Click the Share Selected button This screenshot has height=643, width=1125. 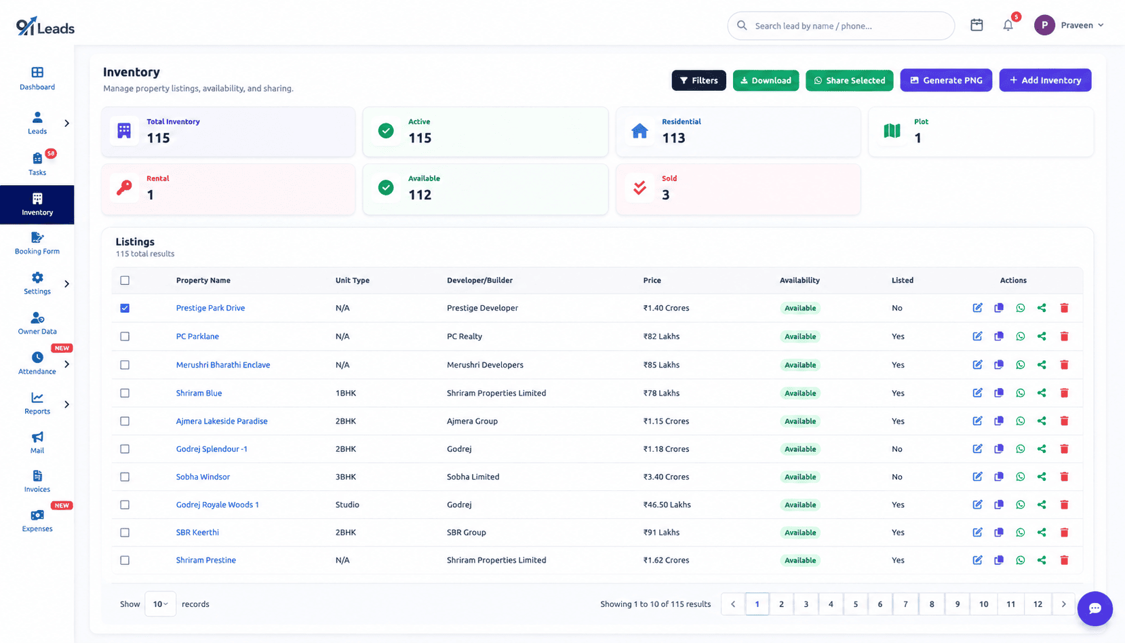coord(849,80)
